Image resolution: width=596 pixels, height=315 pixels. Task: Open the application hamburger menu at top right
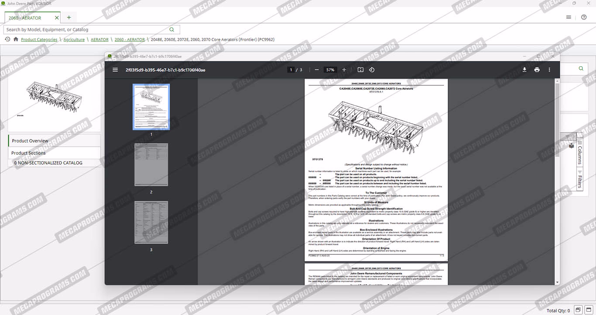(x=569, y=17)
